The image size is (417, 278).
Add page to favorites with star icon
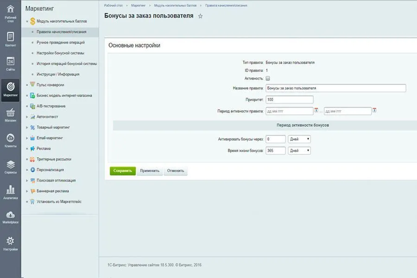200,16
